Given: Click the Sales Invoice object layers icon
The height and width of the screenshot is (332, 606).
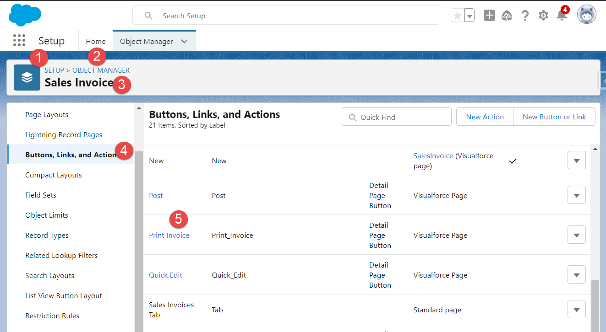Looking at the screenshot, I should coord(27,77).
